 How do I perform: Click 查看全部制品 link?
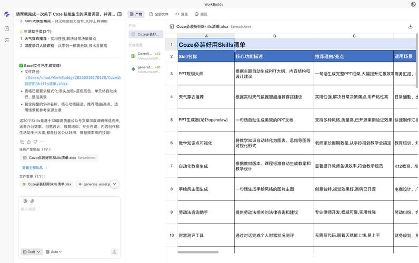[34, 168]
